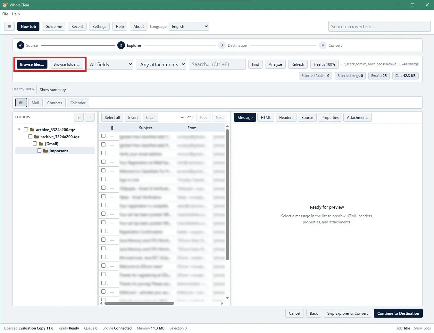Image resolution: width=434 pixels, height=333 pixels.
Task: Open the All fields dropdown
Action: [111, 64]
